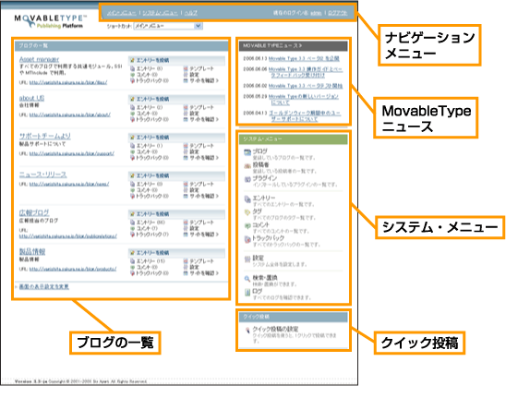The width and height of the screenshot is (530, 410).
Task: Click the エントリー icon for Asset manager
Action: coord(133,68)
